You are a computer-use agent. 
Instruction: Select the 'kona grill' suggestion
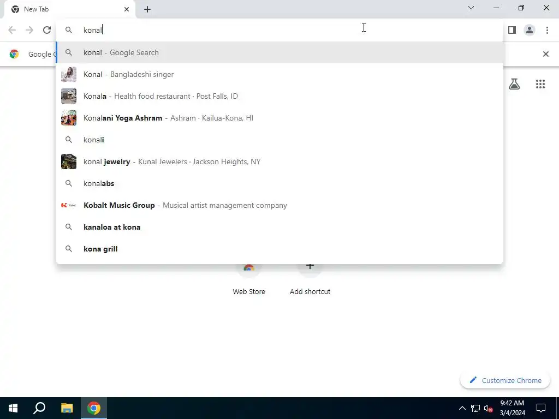coord(279,249)
